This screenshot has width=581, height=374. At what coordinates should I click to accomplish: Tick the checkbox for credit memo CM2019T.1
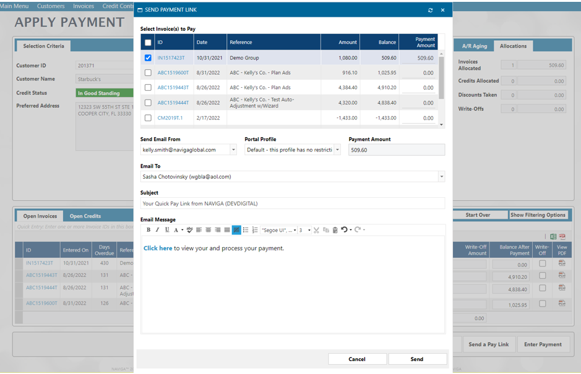(x=148, y=118)
